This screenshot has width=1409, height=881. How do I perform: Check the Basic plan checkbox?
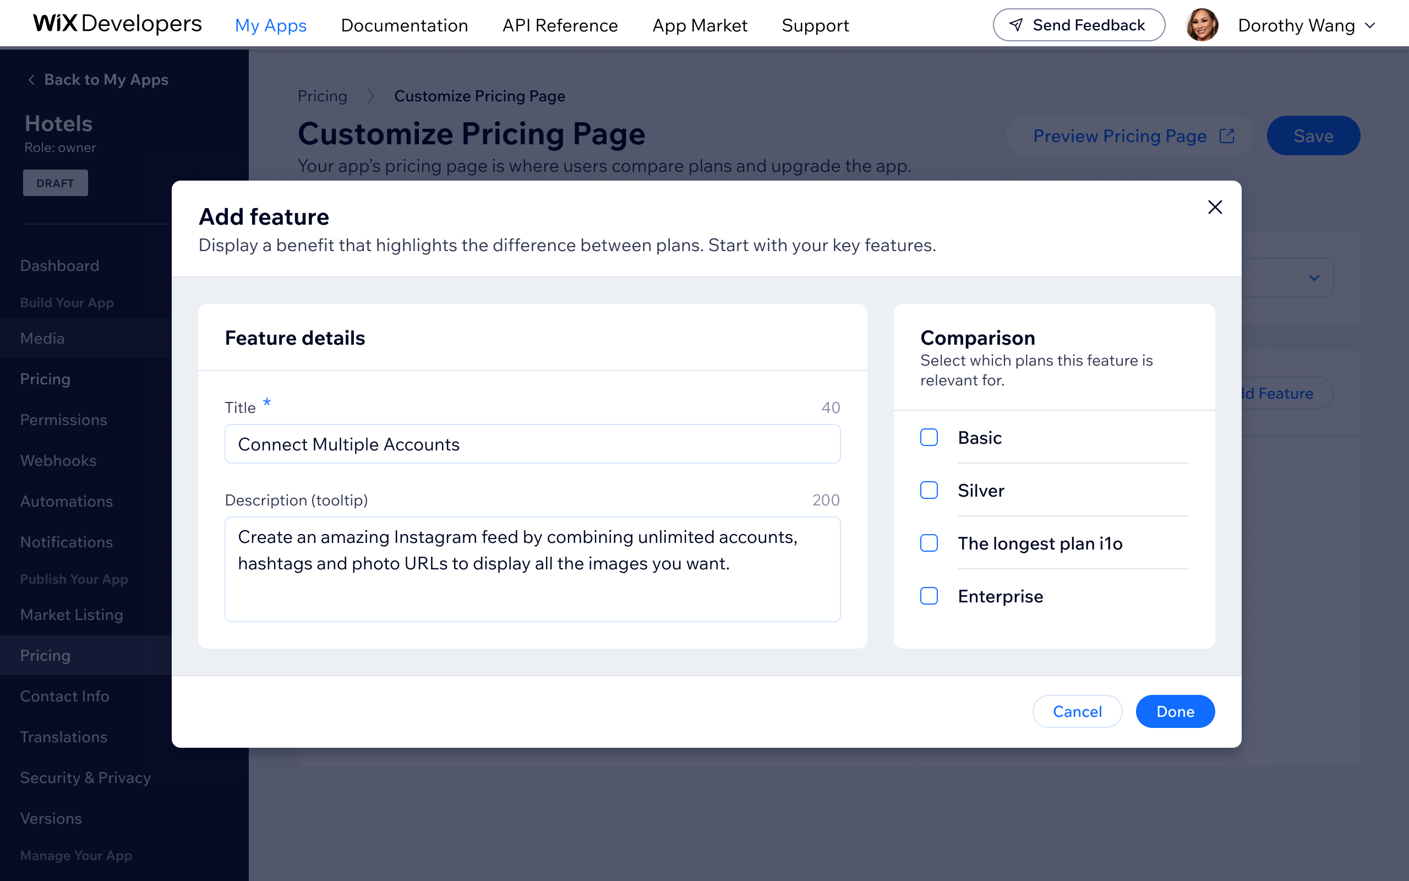tap(929, 437)
